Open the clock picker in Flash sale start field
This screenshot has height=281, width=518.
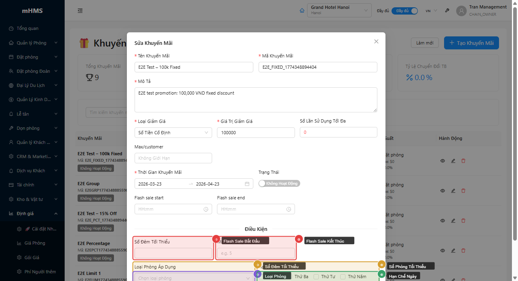(x=206, y=209)
